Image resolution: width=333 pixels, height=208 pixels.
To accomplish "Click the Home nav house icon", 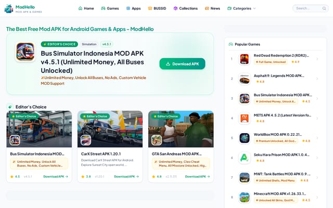I will click(80, 8).
